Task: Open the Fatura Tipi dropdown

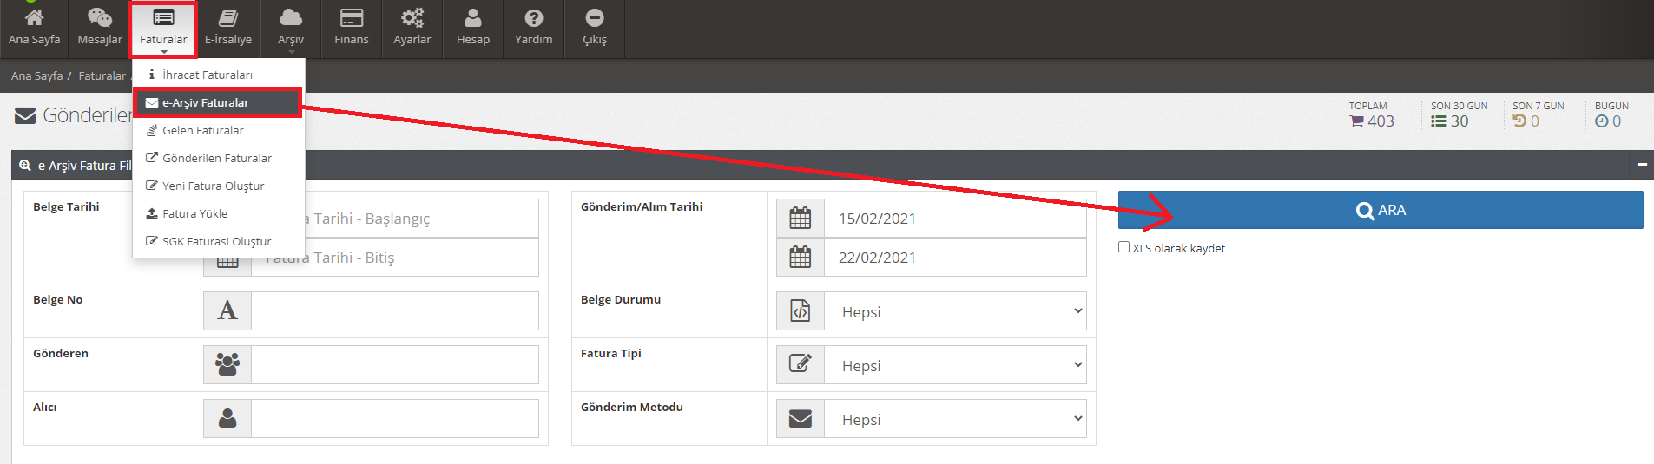Action: point(955,365)
